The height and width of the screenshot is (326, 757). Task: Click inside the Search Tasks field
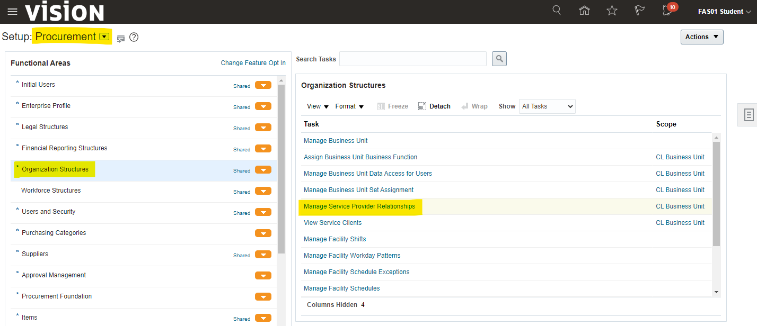point(412,59)
